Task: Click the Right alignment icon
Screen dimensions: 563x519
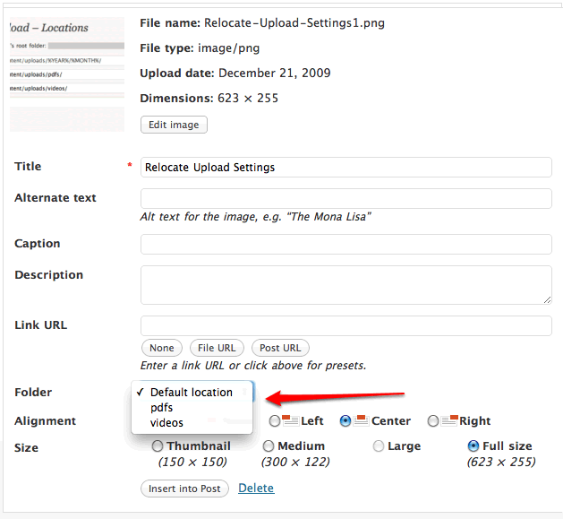Action: (449, 420)
